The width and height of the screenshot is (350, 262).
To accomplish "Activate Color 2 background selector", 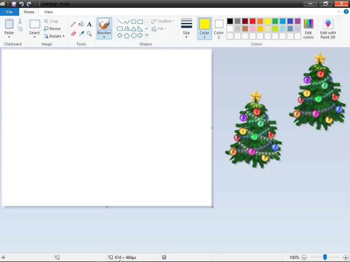I will (219, 29).
